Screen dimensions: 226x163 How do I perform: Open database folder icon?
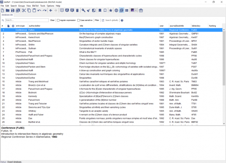pos(8,10)
